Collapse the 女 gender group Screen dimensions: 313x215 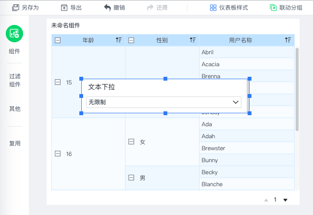131,142
